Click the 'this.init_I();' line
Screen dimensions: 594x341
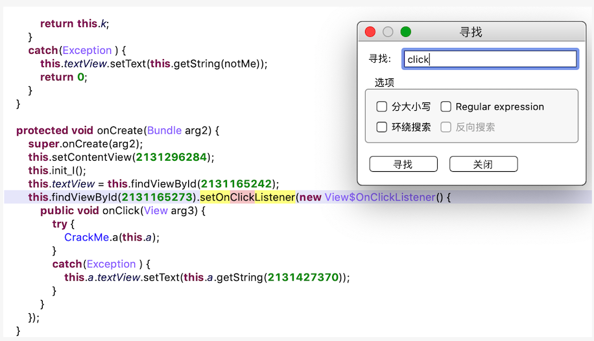(x=57, y=170)
